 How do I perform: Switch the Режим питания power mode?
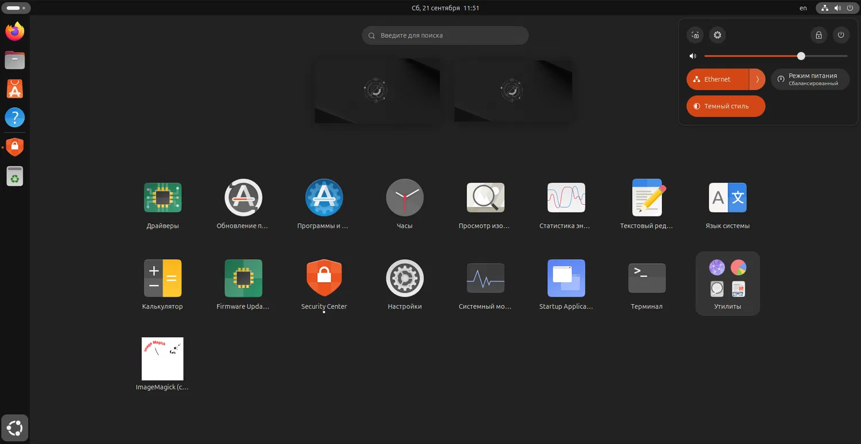tap(810, 79)
